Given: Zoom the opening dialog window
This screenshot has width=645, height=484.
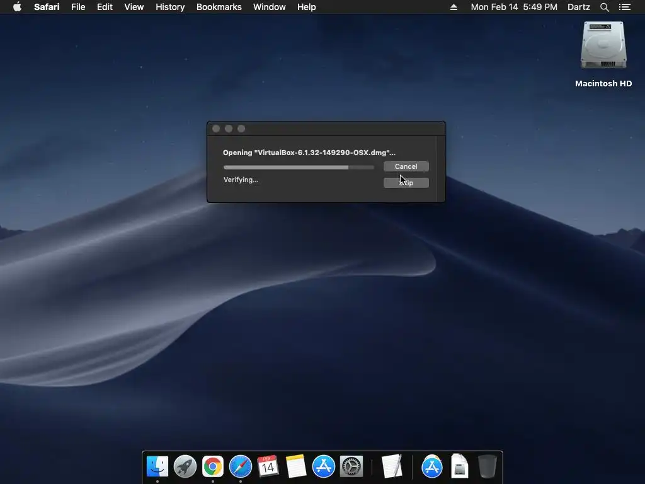Looking at the screenshot, I should (241, 129).
